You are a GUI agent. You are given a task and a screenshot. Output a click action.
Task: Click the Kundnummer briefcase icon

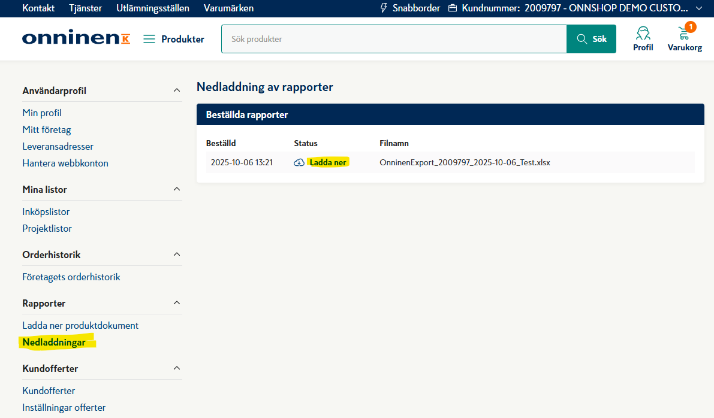click(453, 8)
